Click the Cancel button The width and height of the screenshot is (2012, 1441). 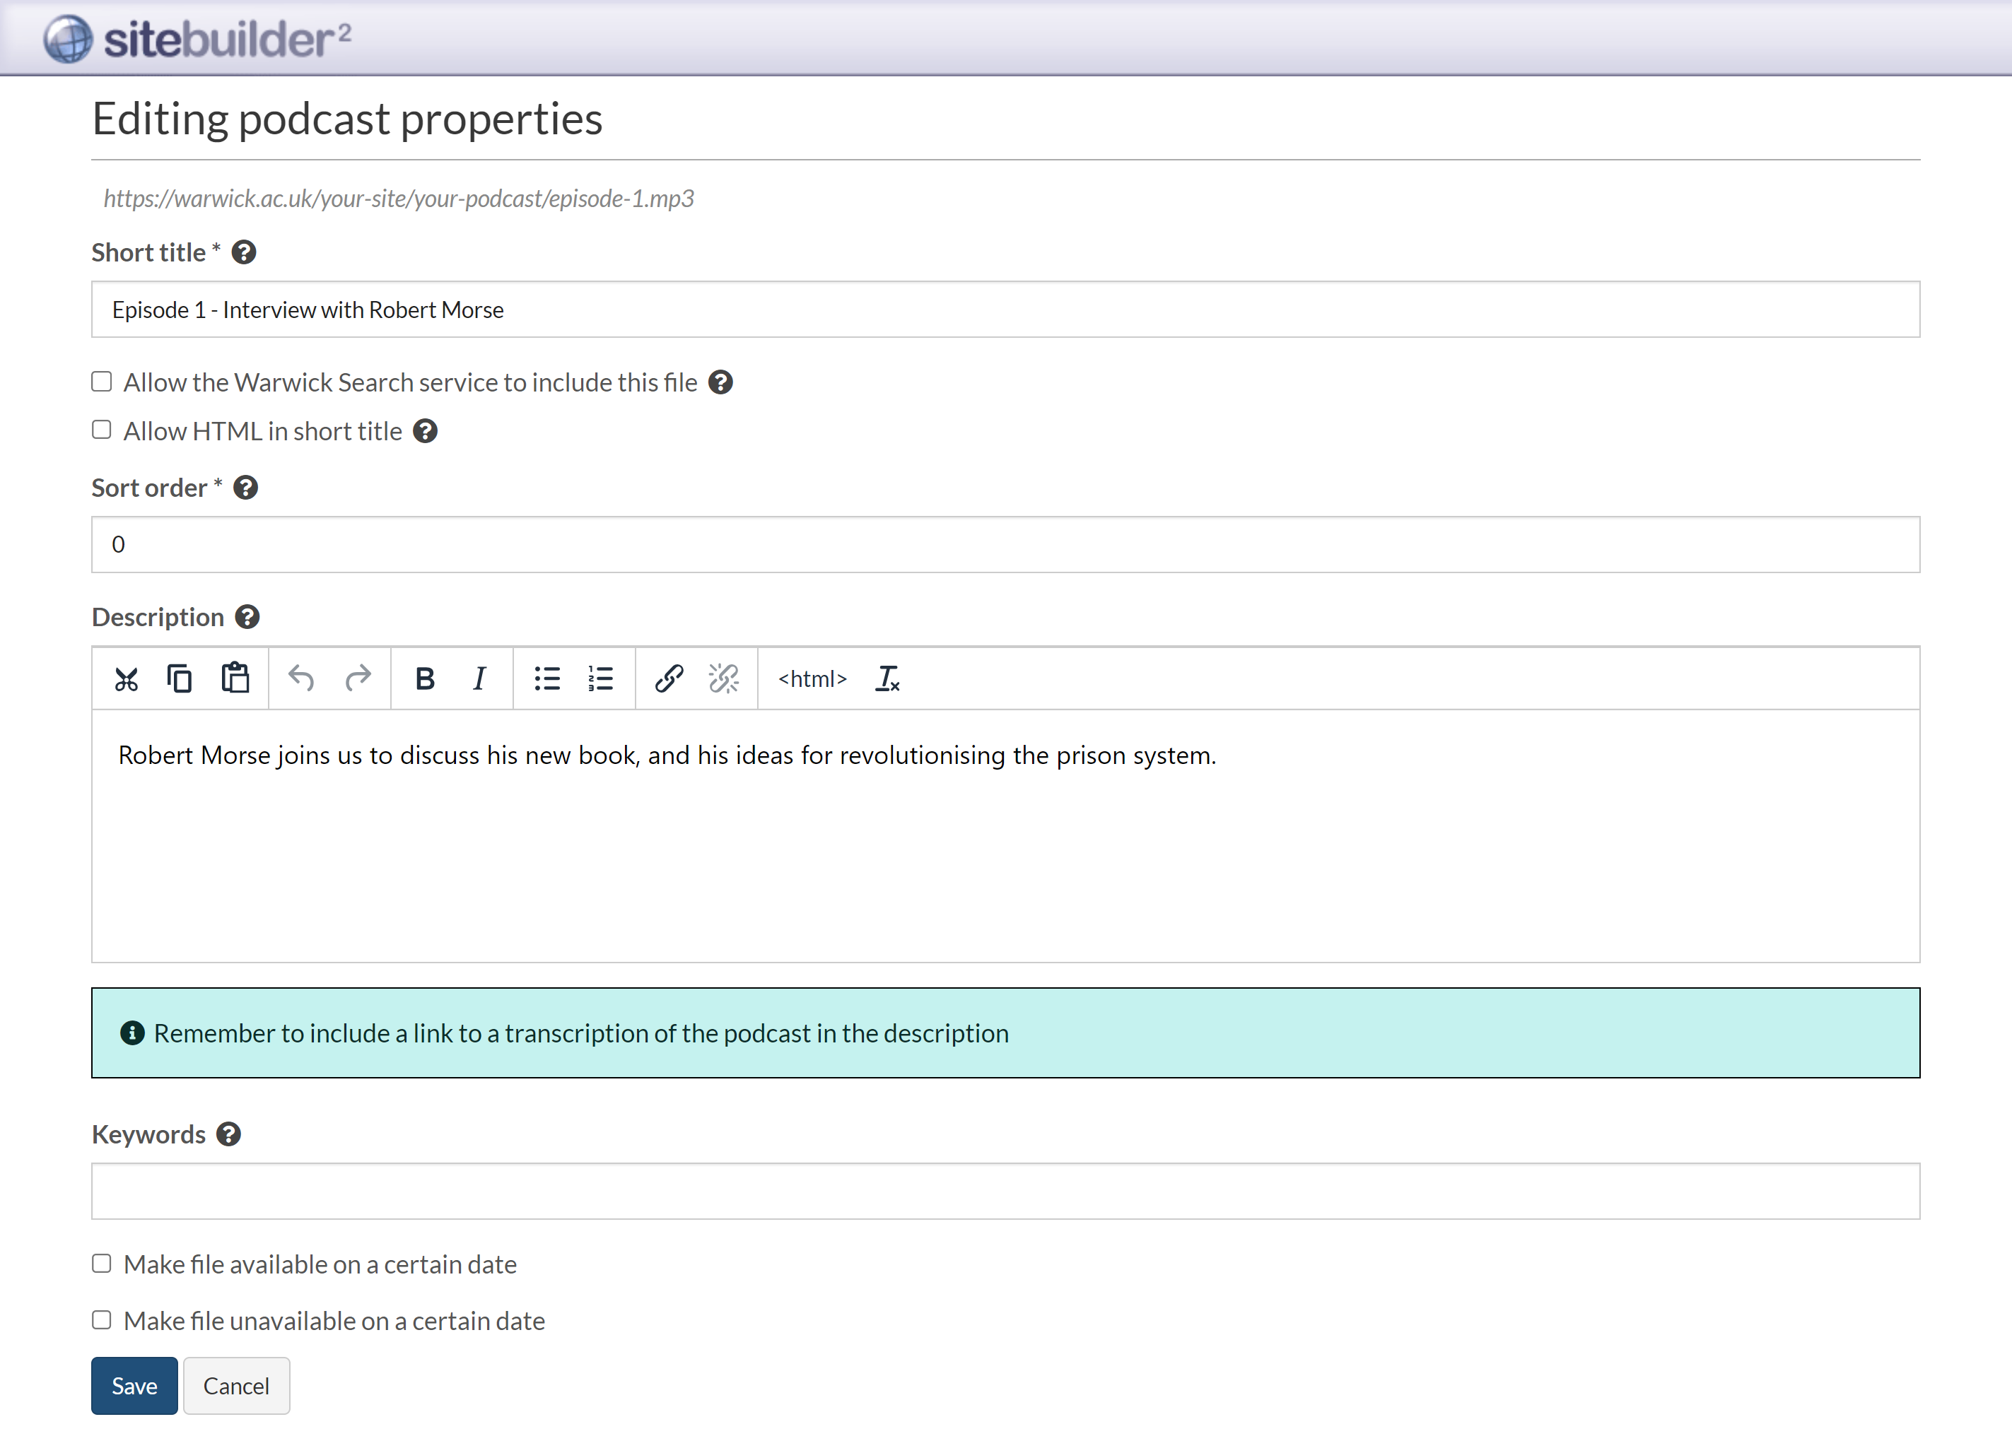click(x=236, y=1386)
